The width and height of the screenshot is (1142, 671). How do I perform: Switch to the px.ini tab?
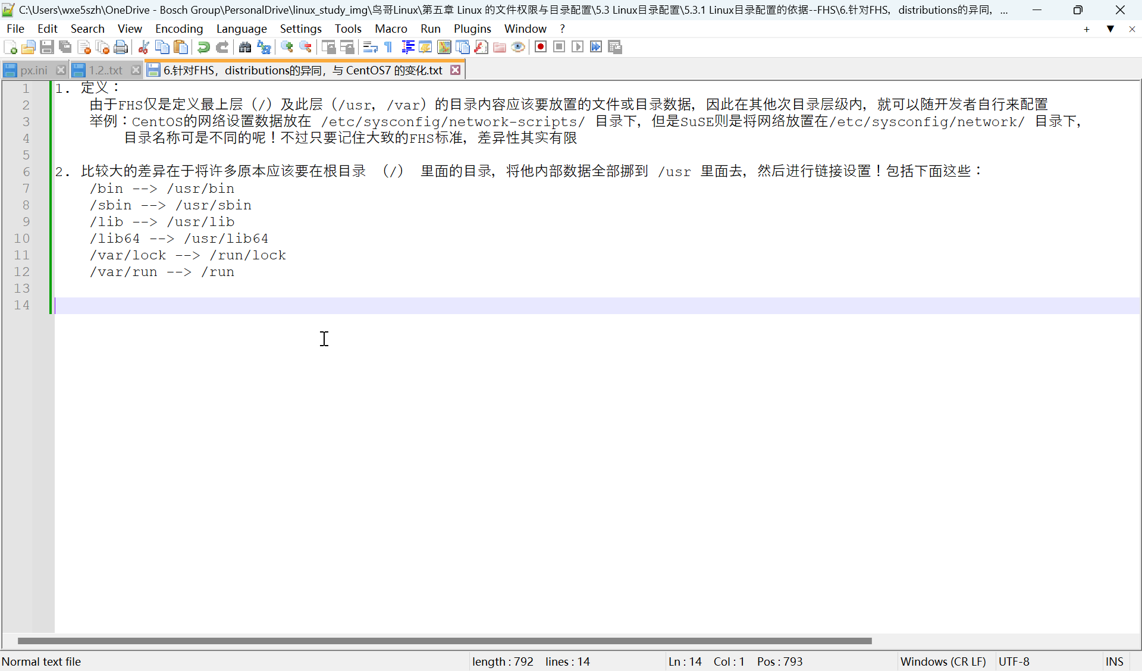click(x=33, y=70)
